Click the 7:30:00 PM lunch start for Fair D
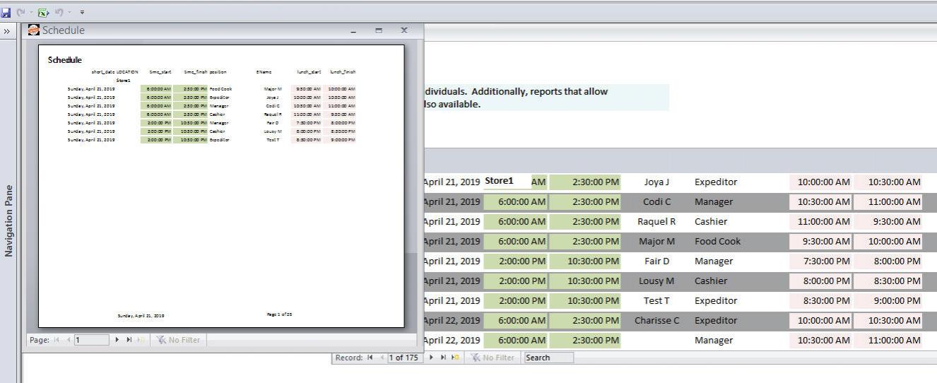Screen dimensions: 937x383 (x=821, y=261)
